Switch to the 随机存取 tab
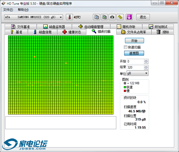 [x=126, y=27]
